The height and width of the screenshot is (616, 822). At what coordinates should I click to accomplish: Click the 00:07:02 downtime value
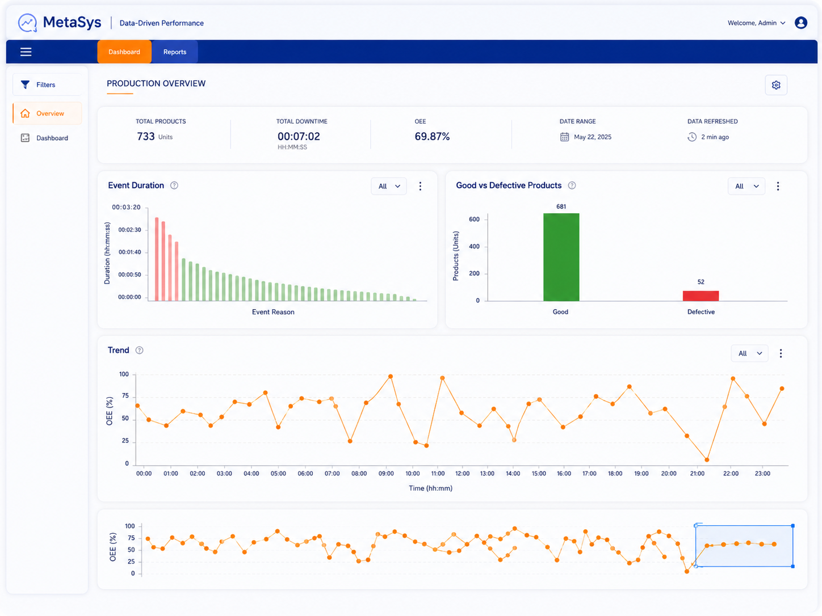pos(299,137)
